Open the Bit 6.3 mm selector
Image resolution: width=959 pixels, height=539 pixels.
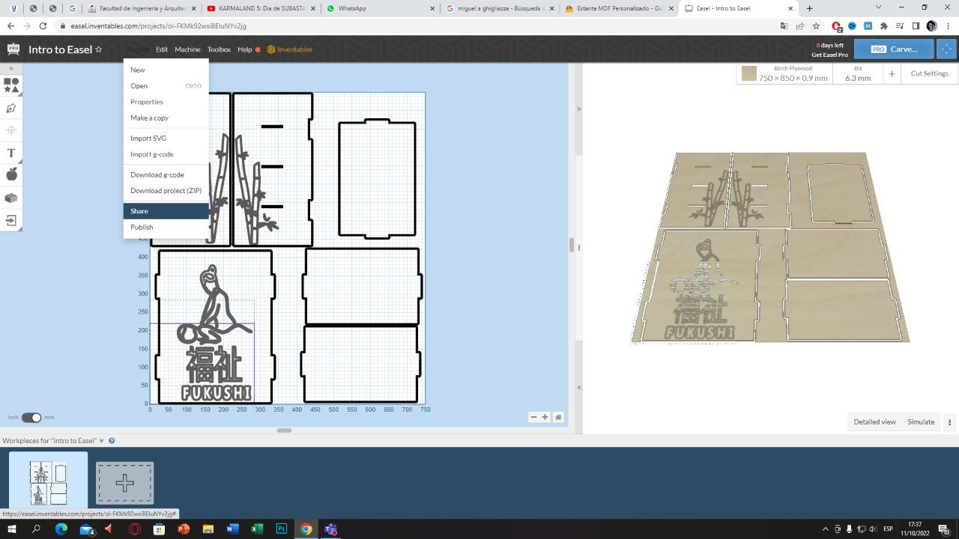coord(858,73)
